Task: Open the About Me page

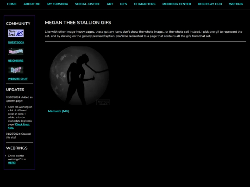Action: [32, 4]
